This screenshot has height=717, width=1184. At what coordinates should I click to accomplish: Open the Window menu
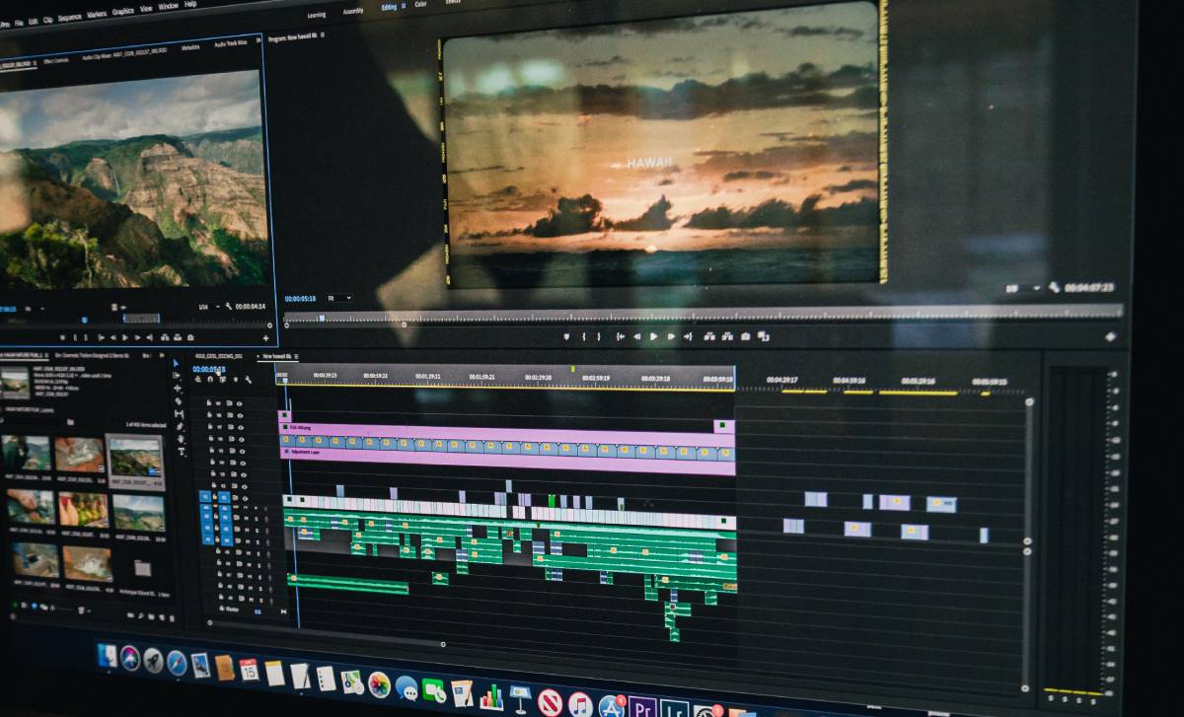(169, 6)
